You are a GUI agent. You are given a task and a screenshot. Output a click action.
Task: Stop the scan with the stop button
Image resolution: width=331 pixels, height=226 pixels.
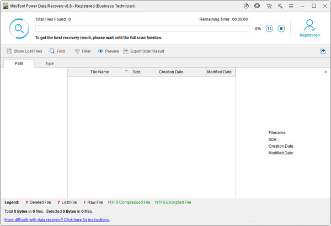281,28
